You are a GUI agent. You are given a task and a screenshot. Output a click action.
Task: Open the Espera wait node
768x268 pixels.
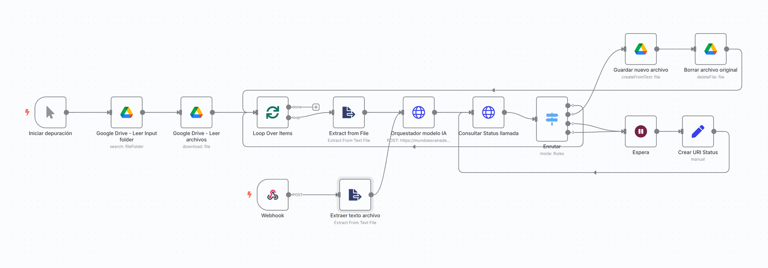click(641, 131)
